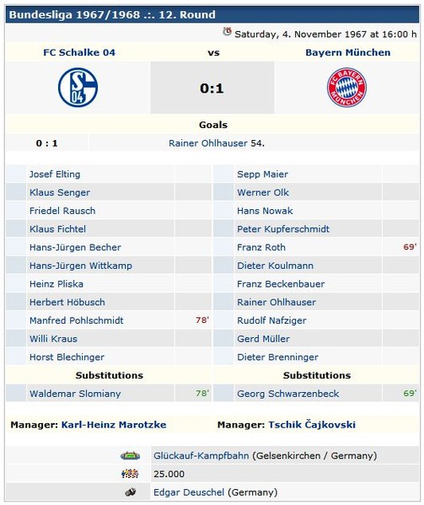The image size is (424, 505).
Task: Open substitute Georg Schwarzenbeck link
Action: [x=287, y=394]
